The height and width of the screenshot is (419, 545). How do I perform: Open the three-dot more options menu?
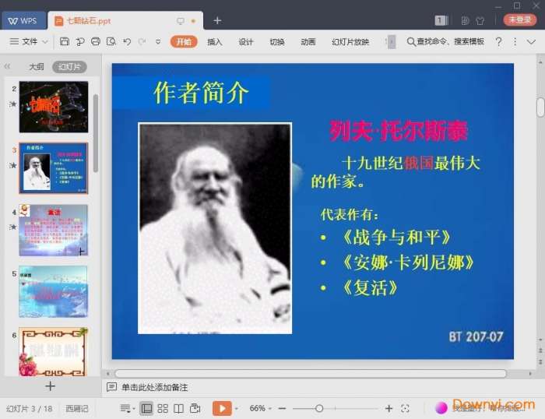tap(515, 42)
